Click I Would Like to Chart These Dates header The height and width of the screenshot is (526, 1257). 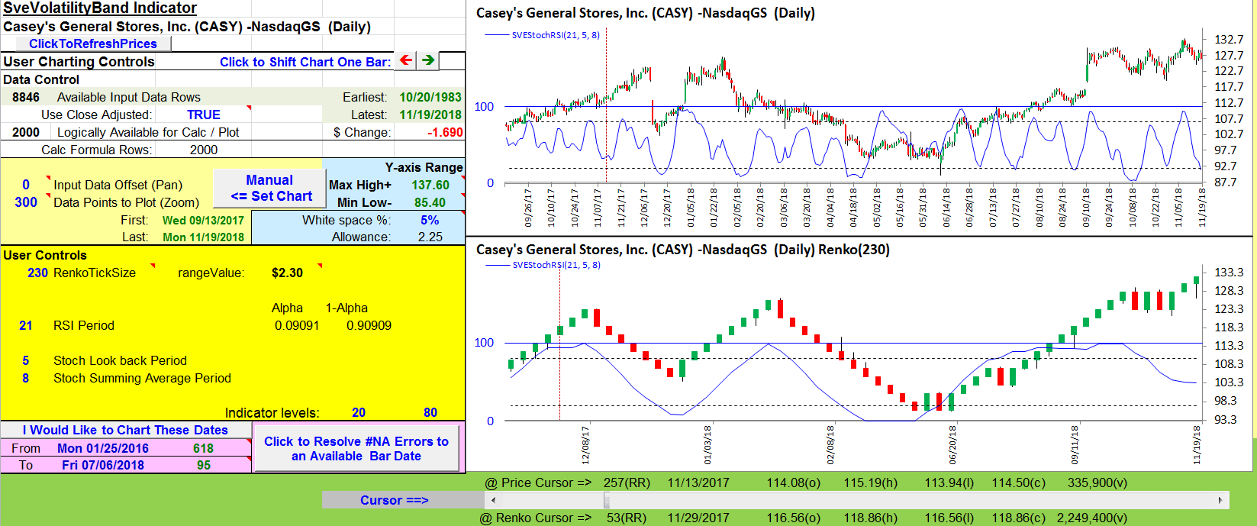pos(125,430)
